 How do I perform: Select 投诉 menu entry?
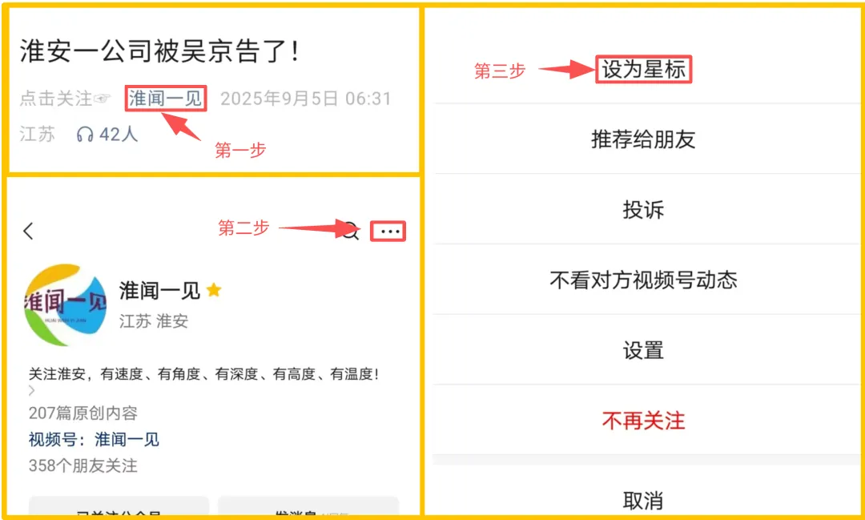point(643,209)
